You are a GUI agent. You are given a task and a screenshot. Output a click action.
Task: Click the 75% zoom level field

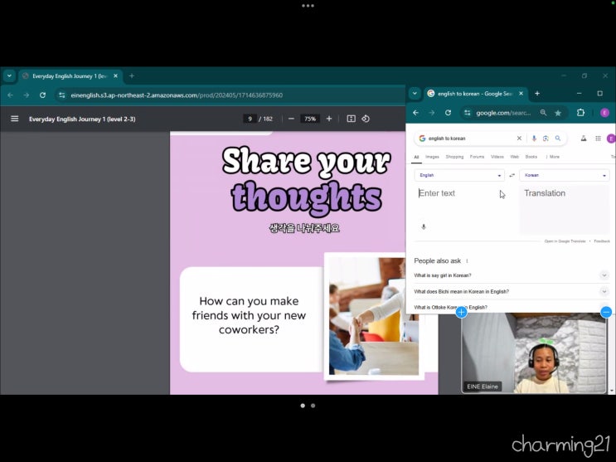310,119
